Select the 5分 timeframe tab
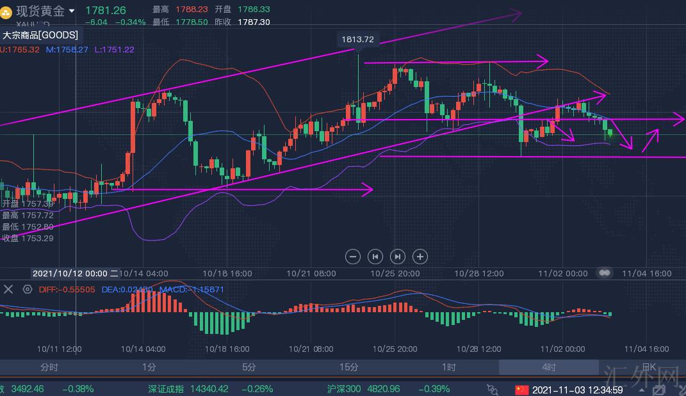The image size is (686, 396). coord(249,367)
